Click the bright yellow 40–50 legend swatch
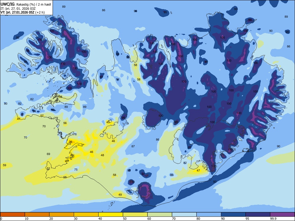Viewport: 295px width, 221px height. 111,215
